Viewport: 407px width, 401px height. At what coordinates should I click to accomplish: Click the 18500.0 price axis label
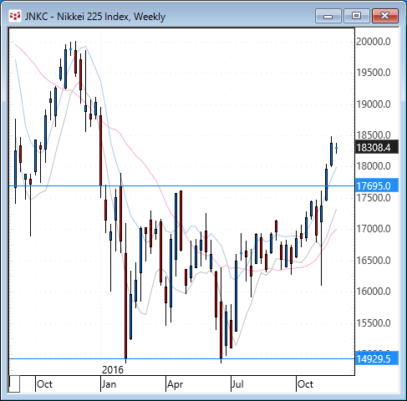[374, 135]
